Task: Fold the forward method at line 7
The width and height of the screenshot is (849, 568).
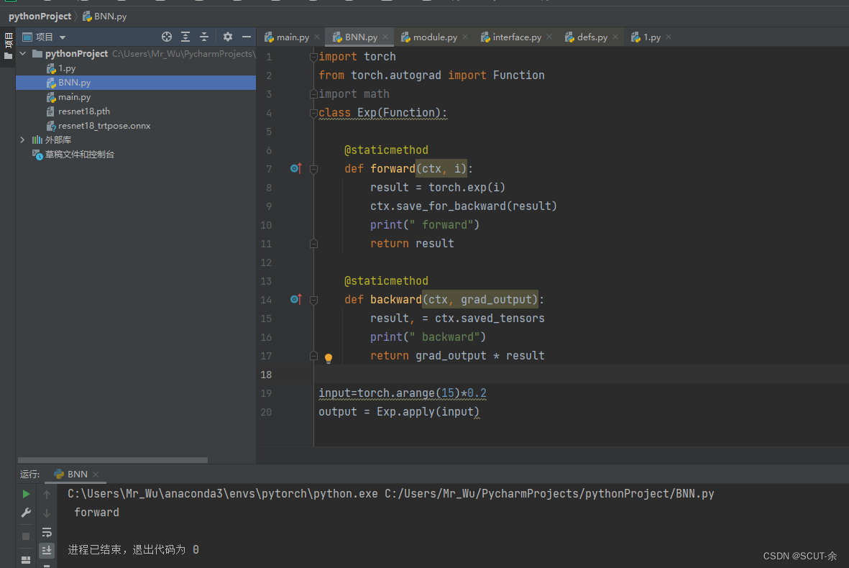Action: 313,169
